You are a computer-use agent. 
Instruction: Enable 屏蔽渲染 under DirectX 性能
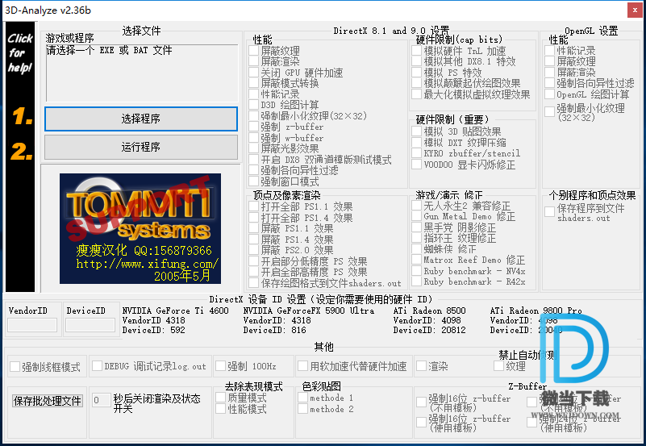[254, 61]
